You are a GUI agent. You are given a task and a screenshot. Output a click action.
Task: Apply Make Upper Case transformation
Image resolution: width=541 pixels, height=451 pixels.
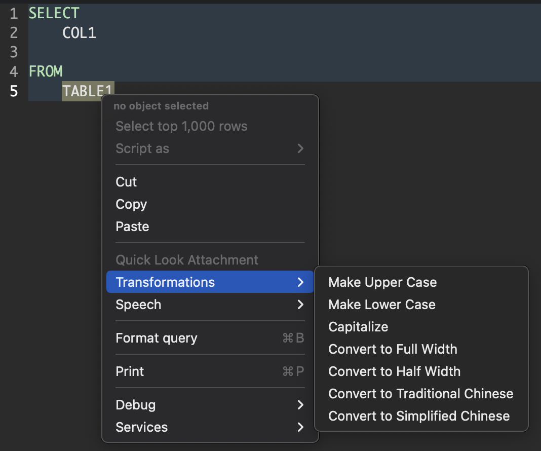(x=382, y=282)
